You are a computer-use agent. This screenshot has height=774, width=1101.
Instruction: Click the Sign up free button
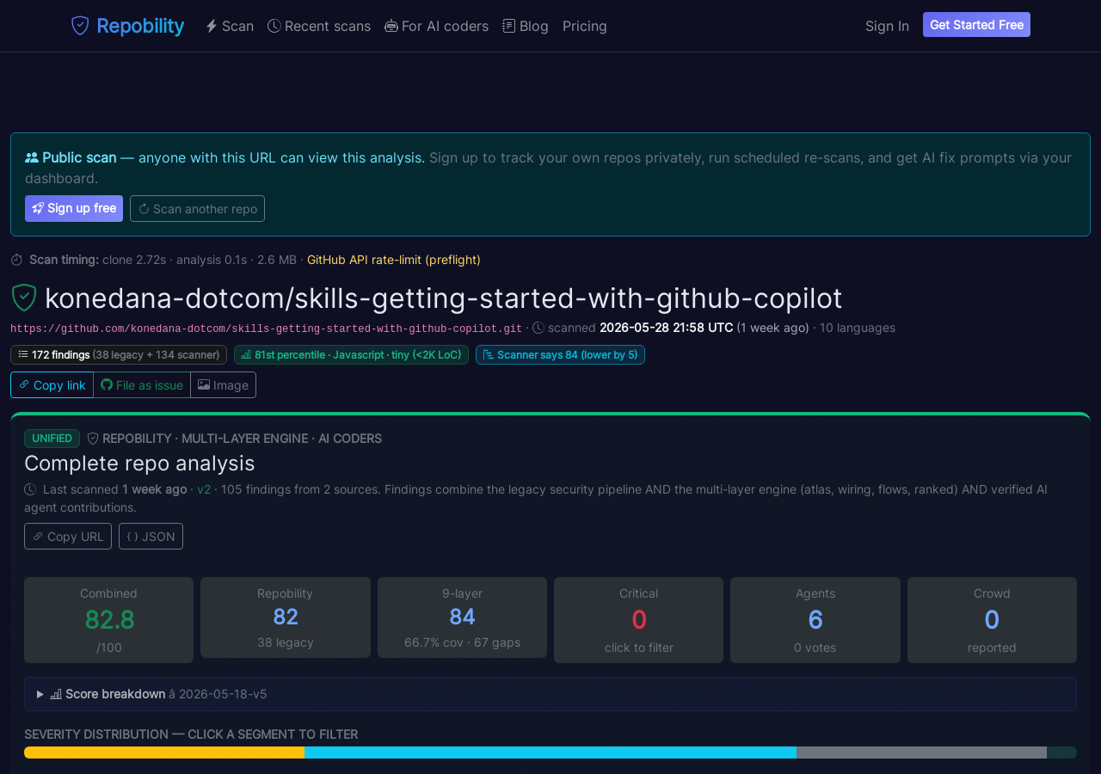(74, 208)
